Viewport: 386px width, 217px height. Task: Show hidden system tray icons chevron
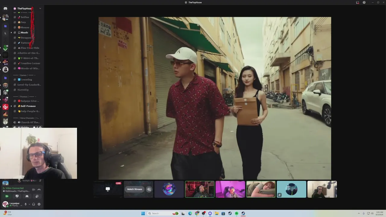(359, 213)
